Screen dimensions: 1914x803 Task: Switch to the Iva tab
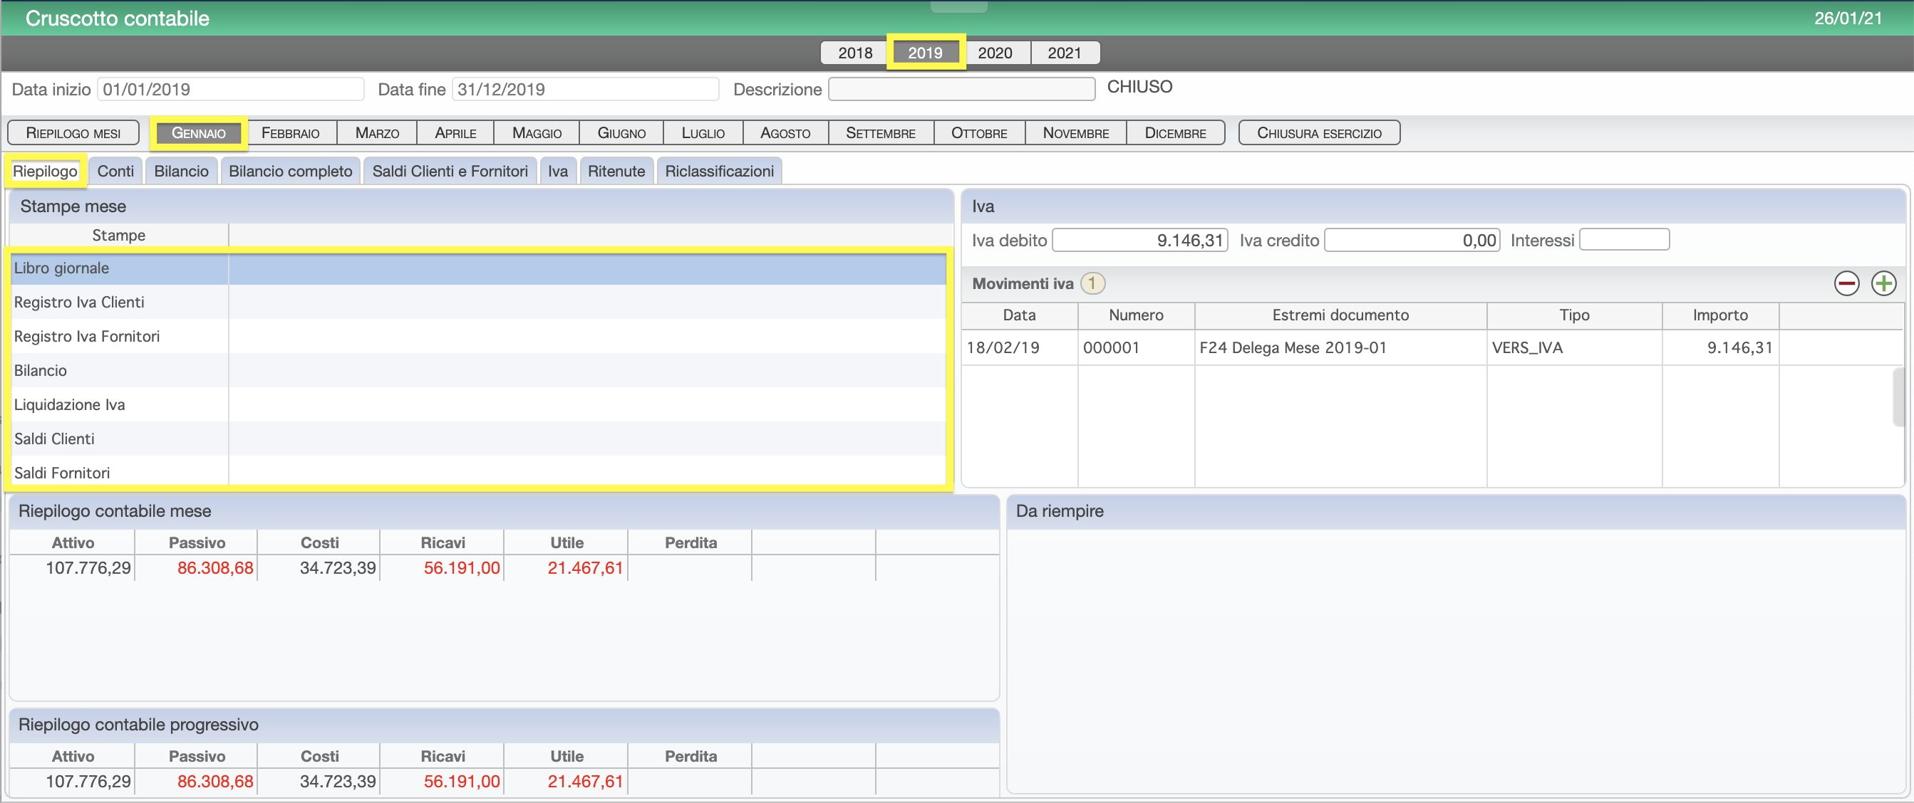pyautogui.click(x=558, y=172)
